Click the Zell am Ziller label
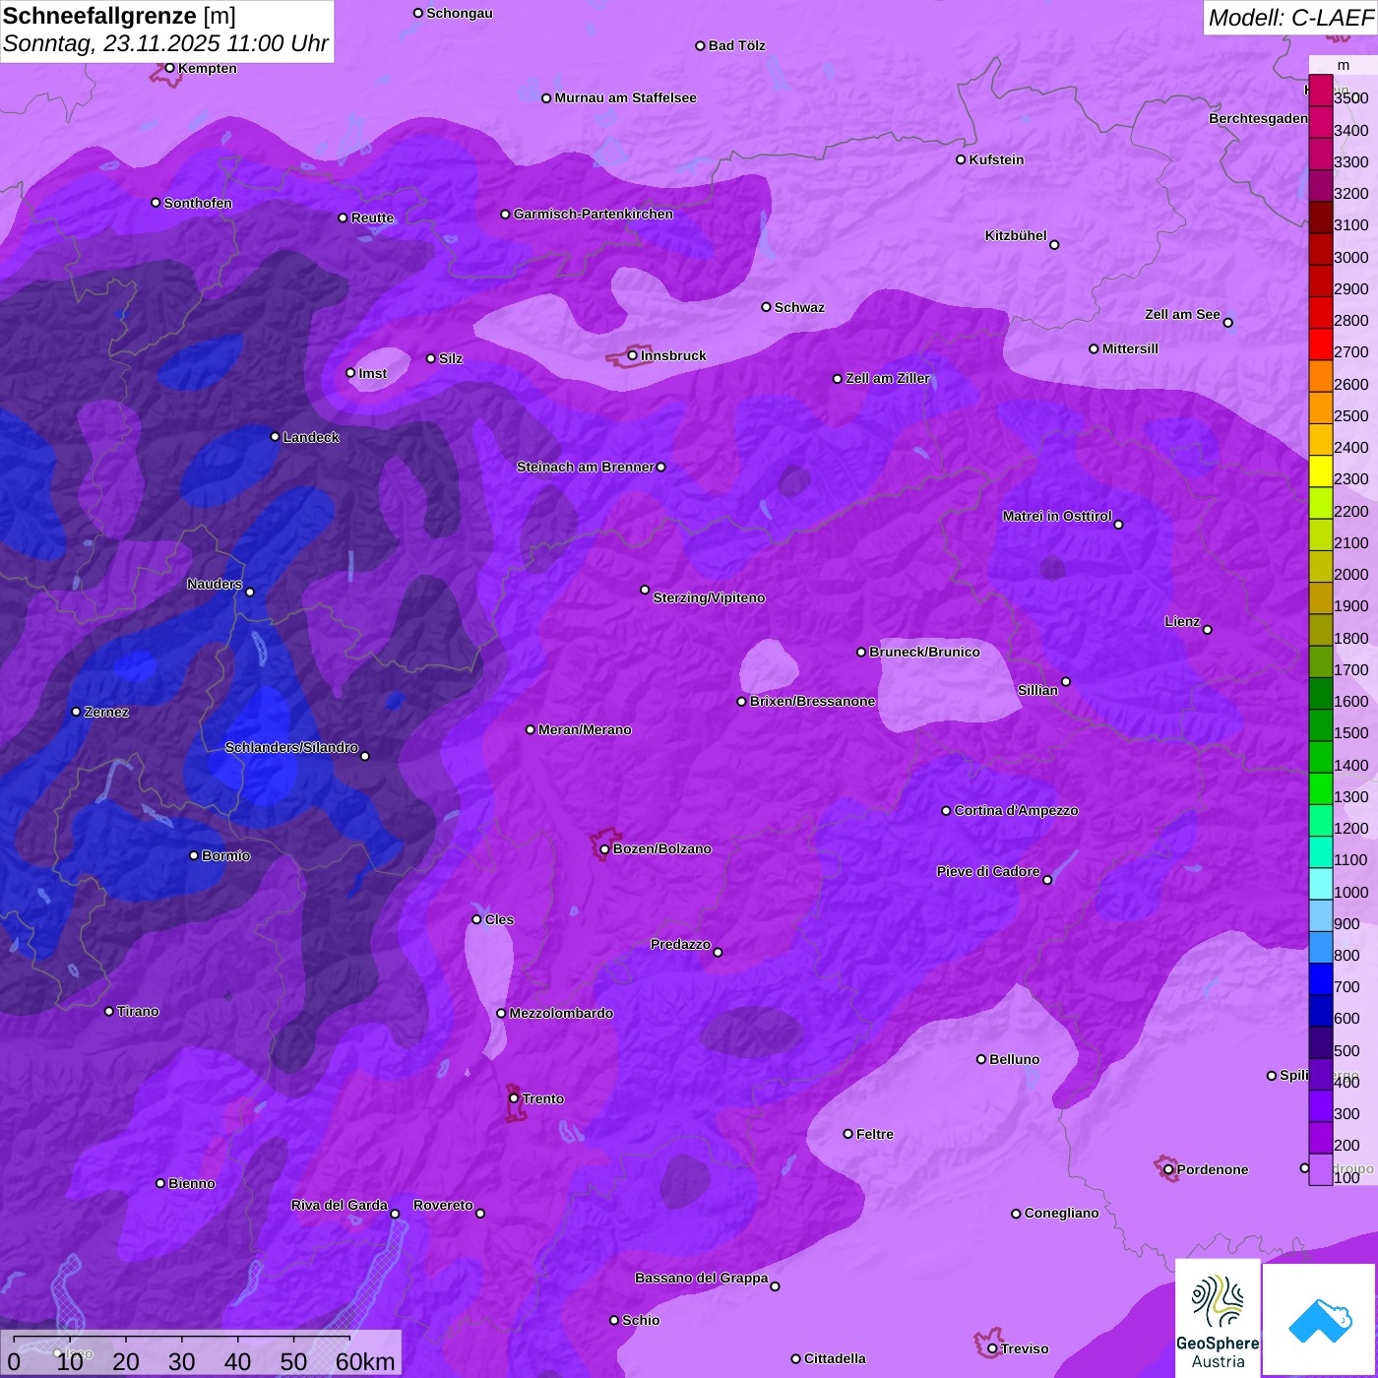The width and height of the screenshot is (1378, 1378). coord(888,378)
